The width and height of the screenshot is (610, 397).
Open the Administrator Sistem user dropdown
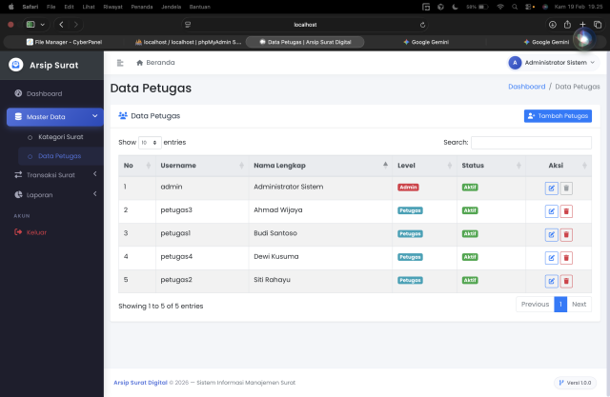tap(553, 63)
